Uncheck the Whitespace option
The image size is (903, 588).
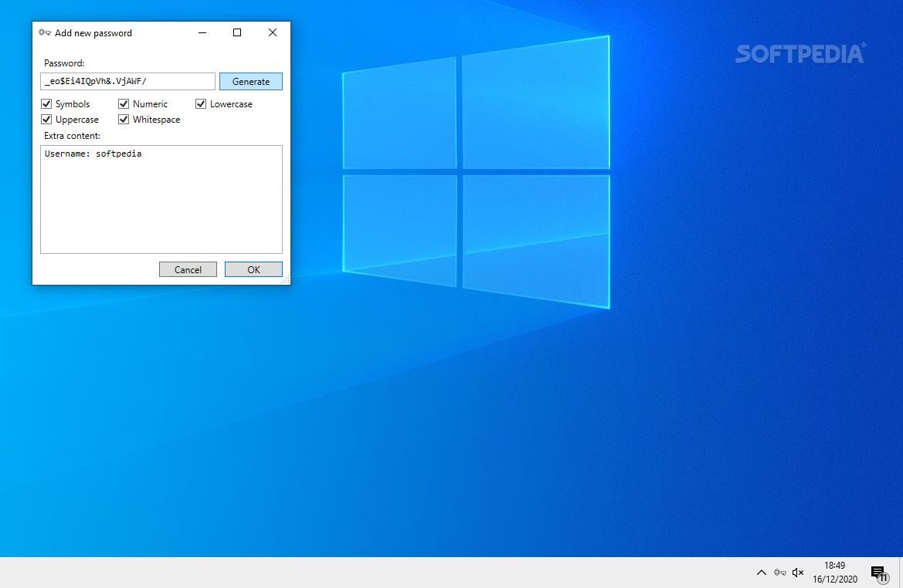tap(124, 120)
